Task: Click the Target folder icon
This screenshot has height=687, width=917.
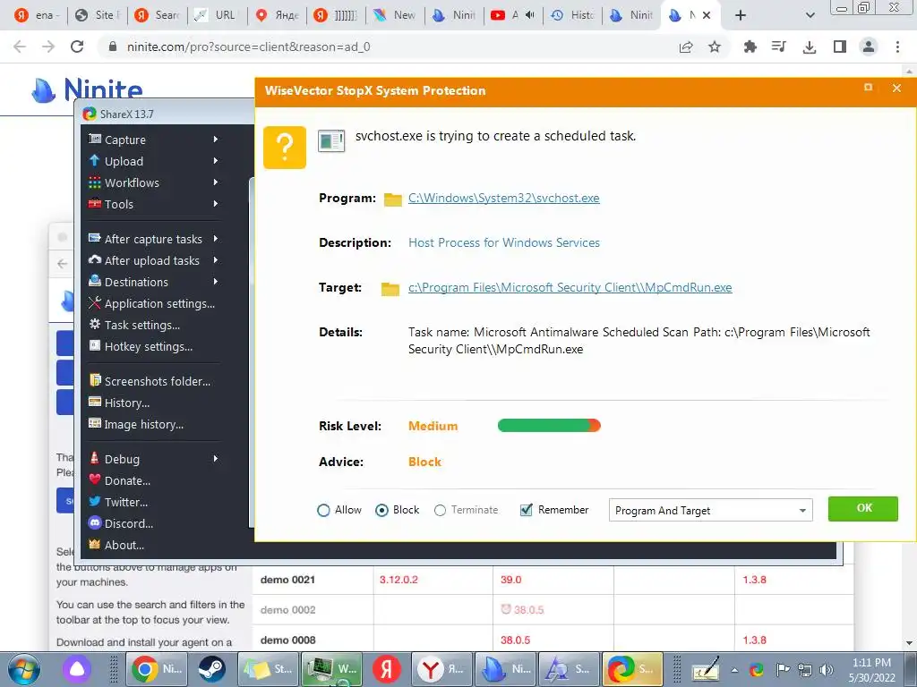Action: click(x=390, y=289)
